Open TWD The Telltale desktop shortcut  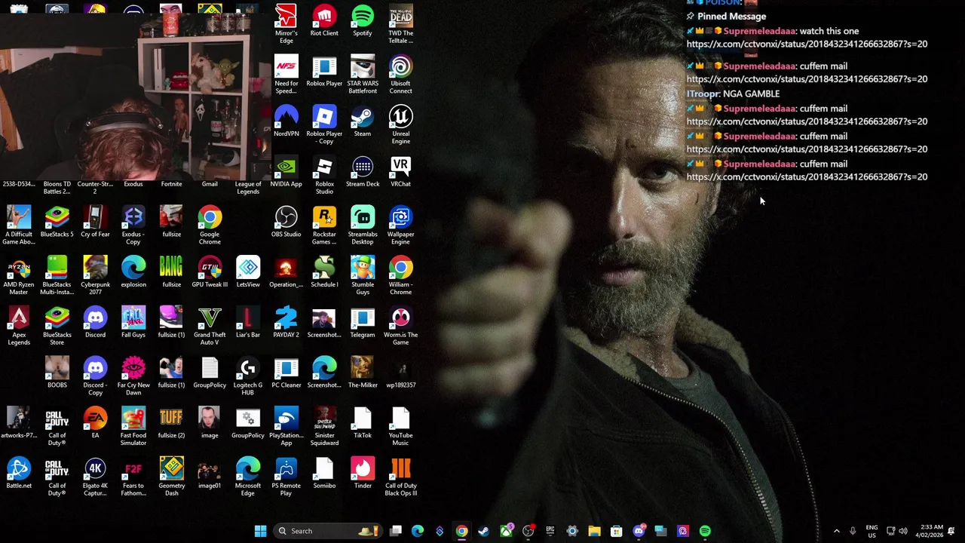pos(400,23)
